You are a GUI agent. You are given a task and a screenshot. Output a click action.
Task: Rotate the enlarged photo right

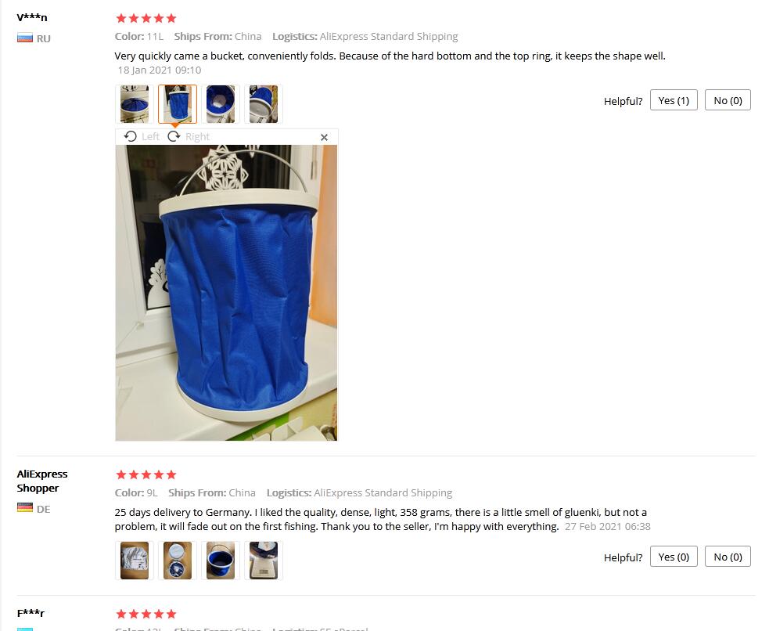[x=189, y=136]
